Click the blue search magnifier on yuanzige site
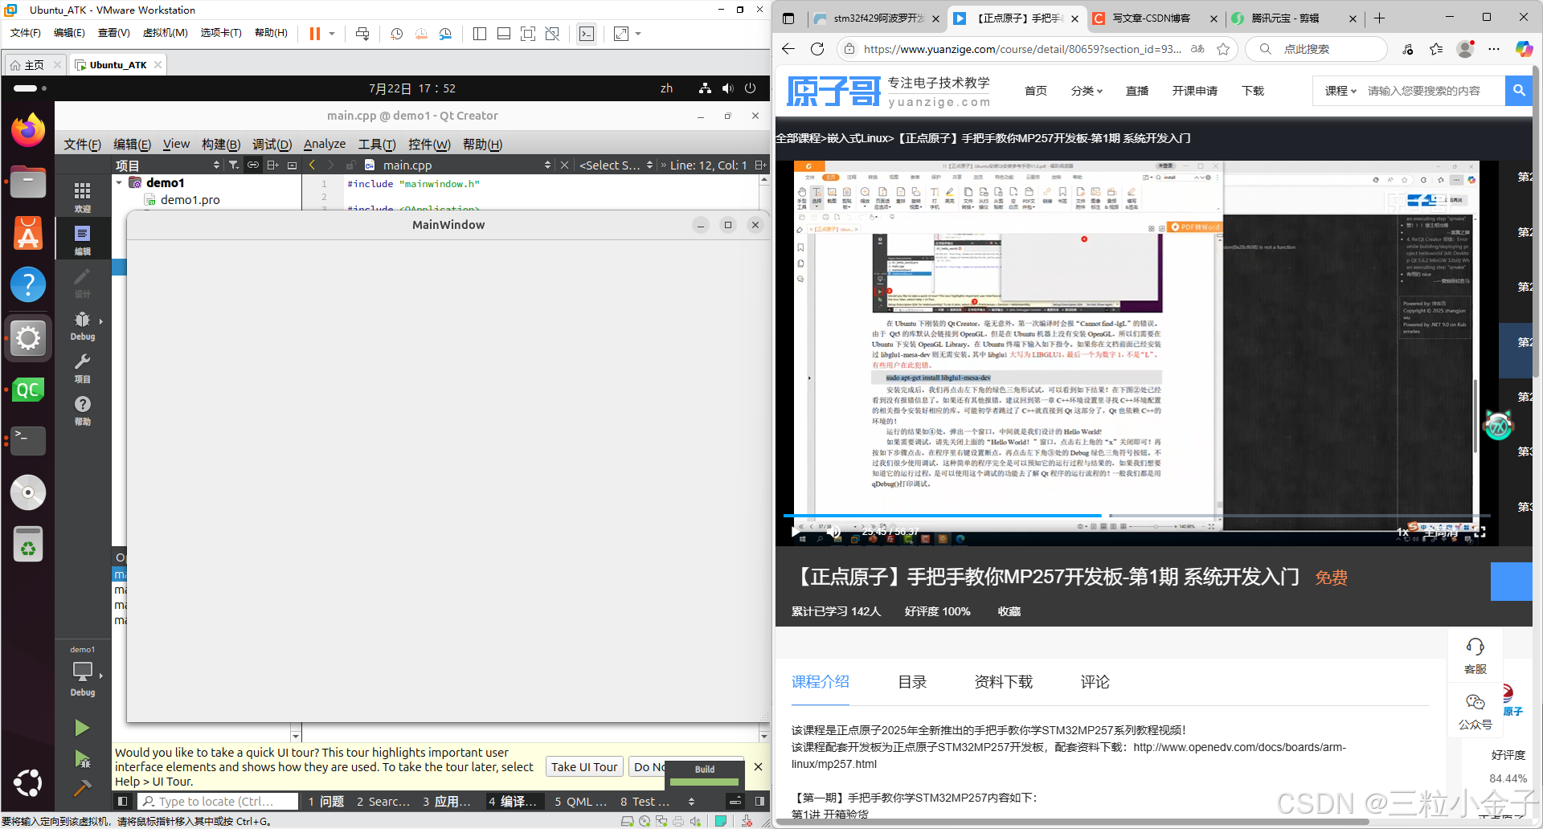 (1518, 91)
